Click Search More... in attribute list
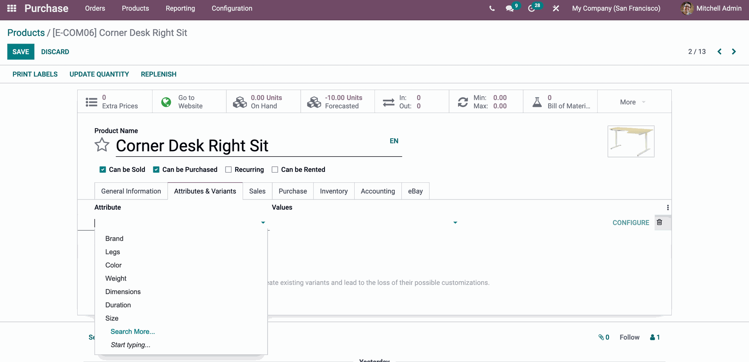749x362 pixels. (x=133, y=331)
